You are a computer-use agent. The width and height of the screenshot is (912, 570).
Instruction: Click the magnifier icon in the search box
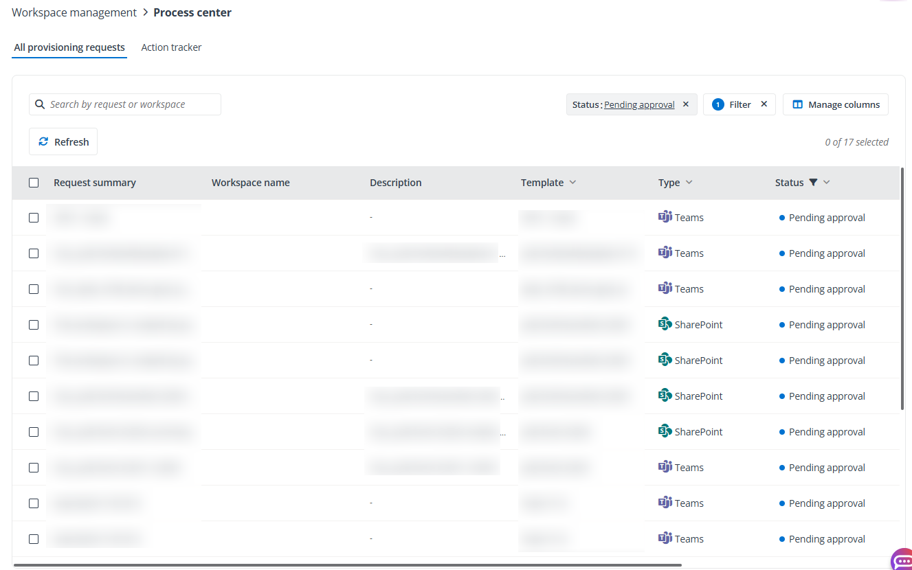coord(39,104)
